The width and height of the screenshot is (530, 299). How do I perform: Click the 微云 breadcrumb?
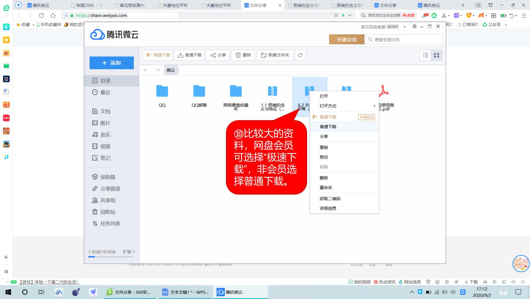(x=171, y=70)
